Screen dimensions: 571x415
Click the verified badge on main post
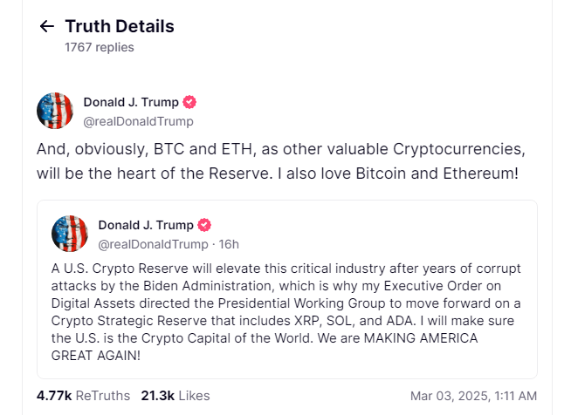[189, 102]
